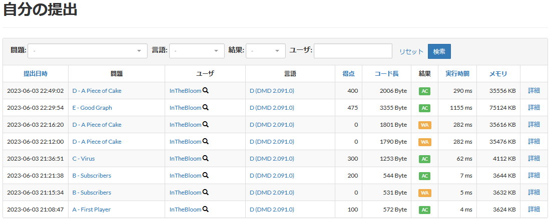Click the 検索 button

tap(439, 51)
